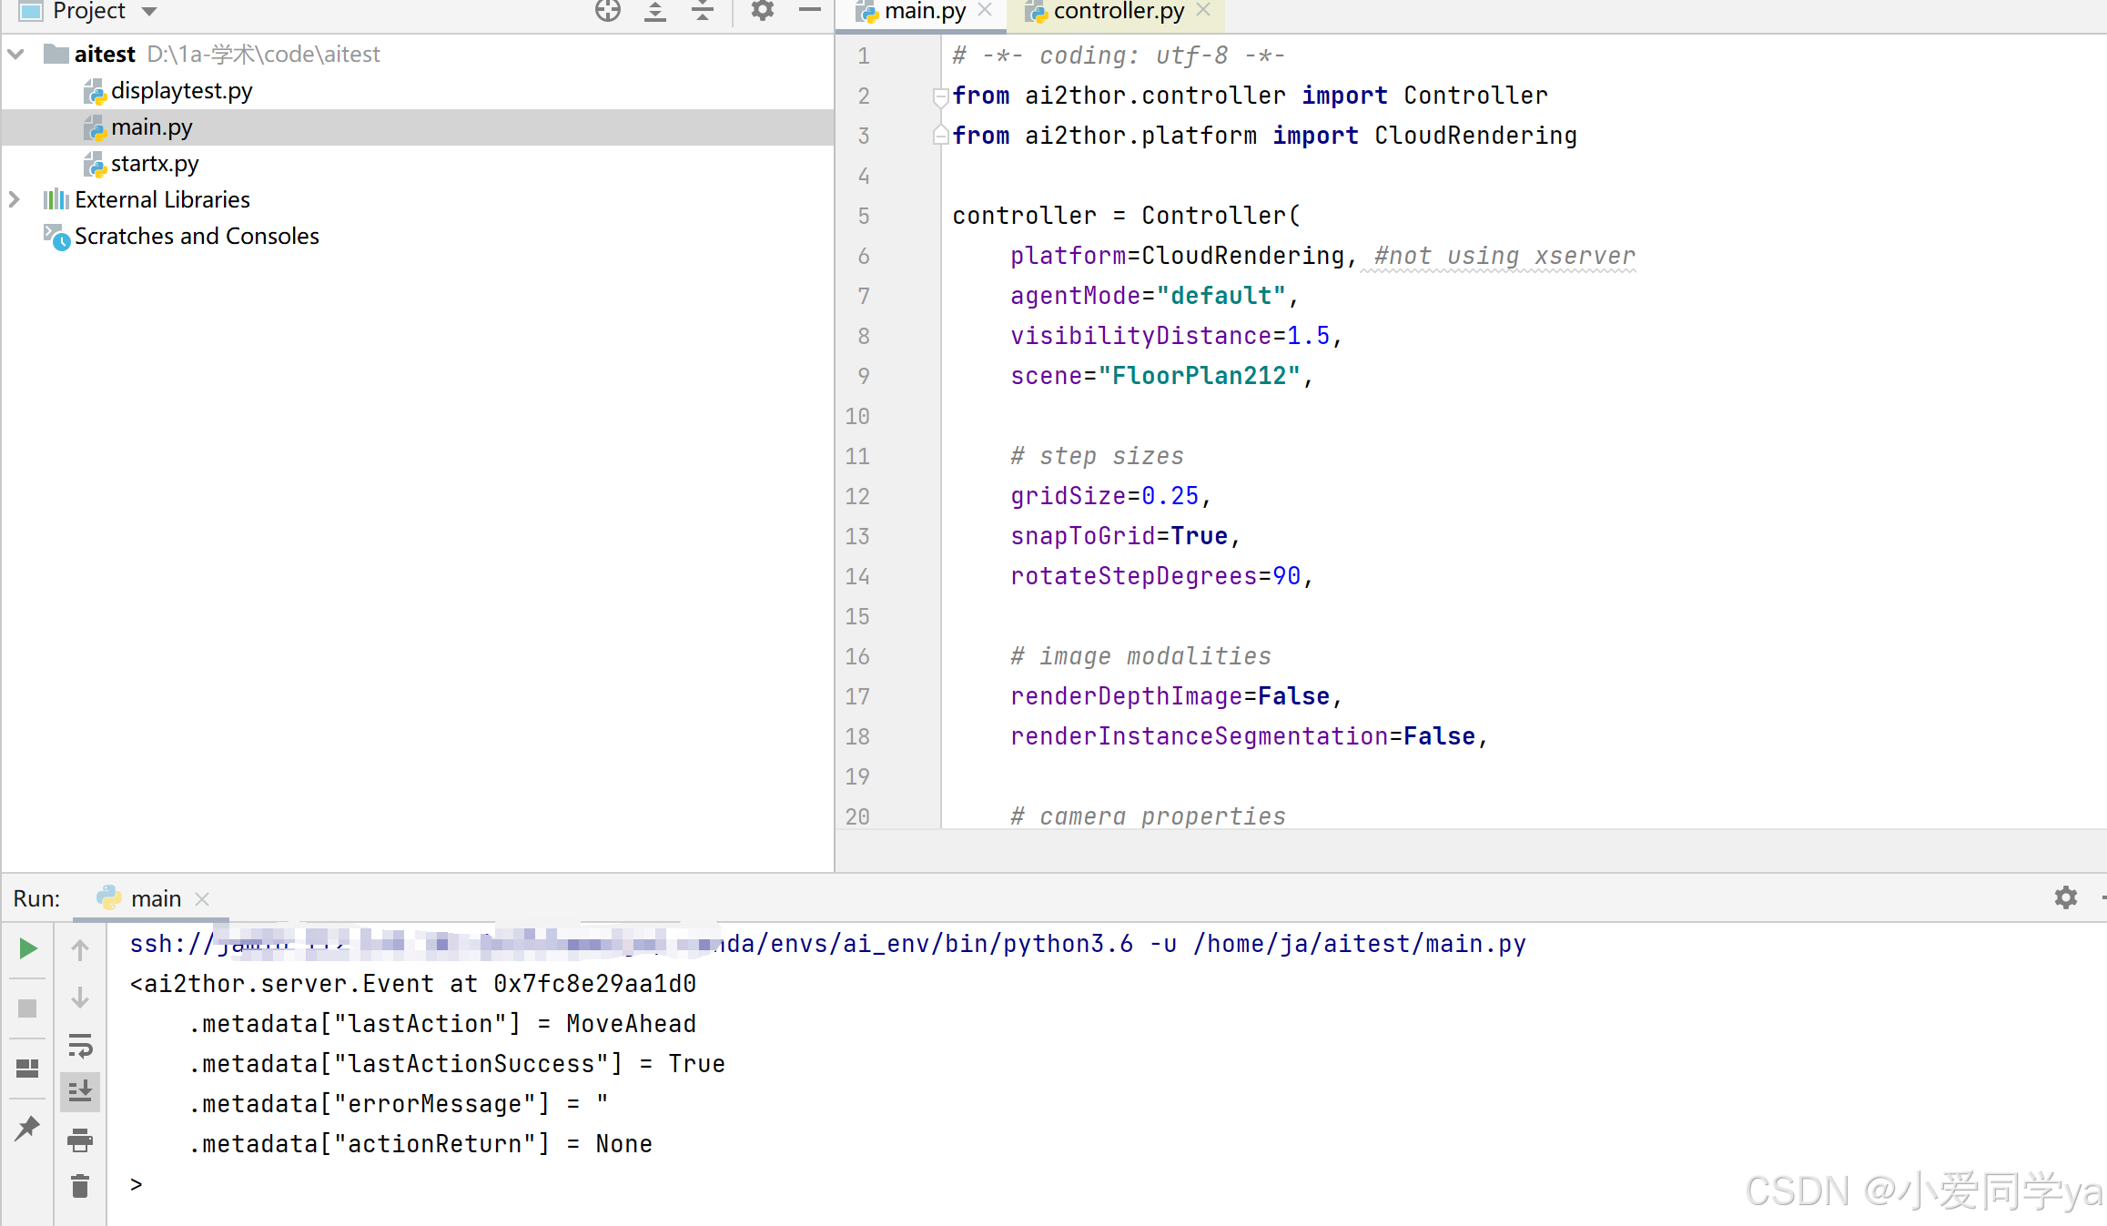Switch to the controller.py editor tab
Image resolution: width=2107 pixels, height=1226 pixels.
(1118, 12)
